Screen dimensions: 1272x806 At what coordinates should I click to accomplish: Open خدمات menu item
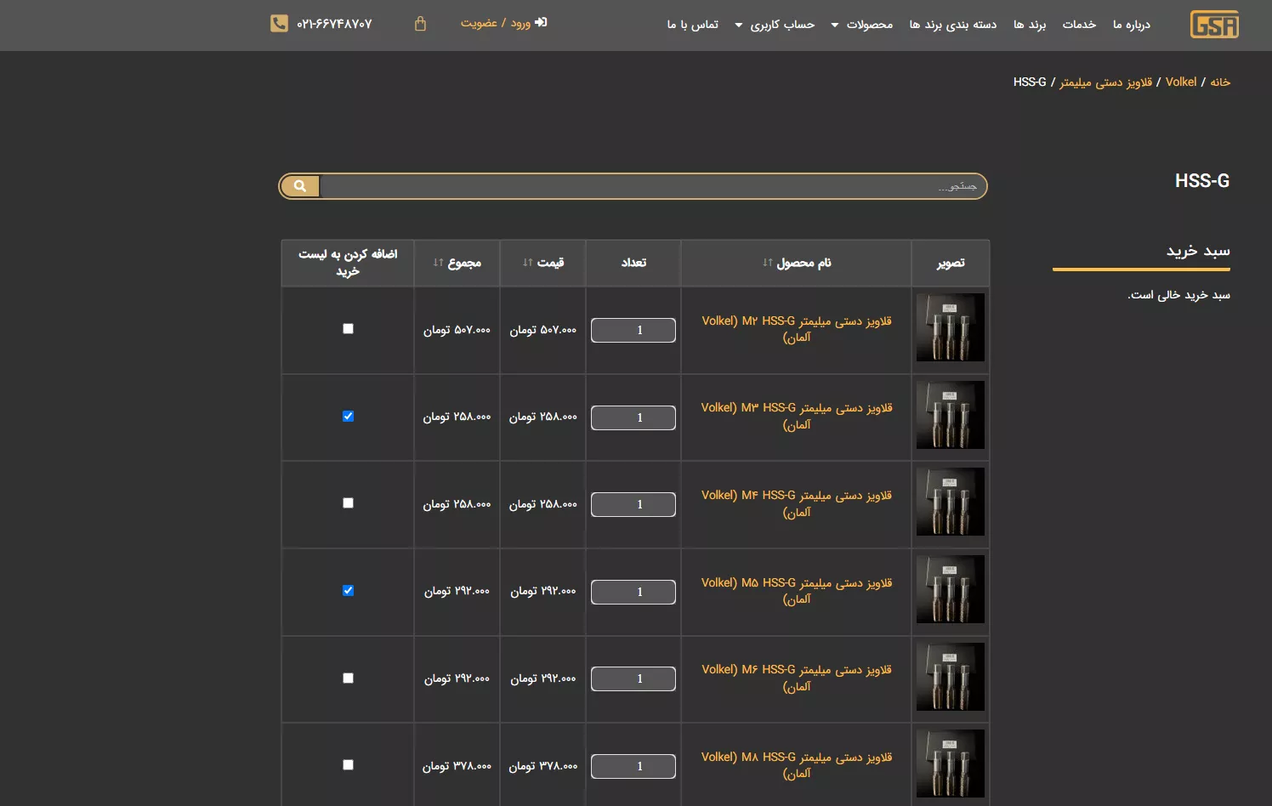1079,25
